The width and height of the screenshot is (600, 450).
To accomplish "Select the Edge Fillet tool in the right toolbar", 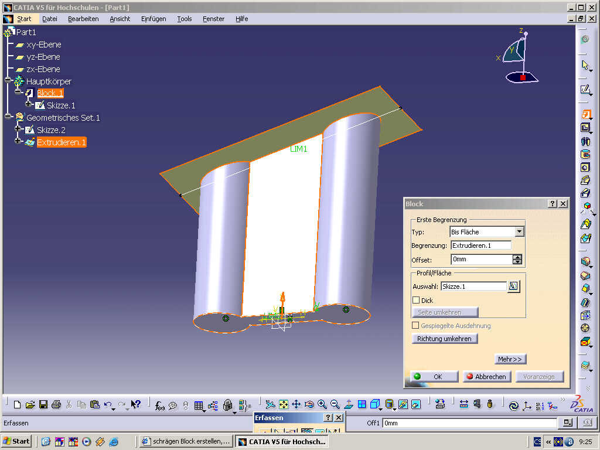I will point(585,262).
